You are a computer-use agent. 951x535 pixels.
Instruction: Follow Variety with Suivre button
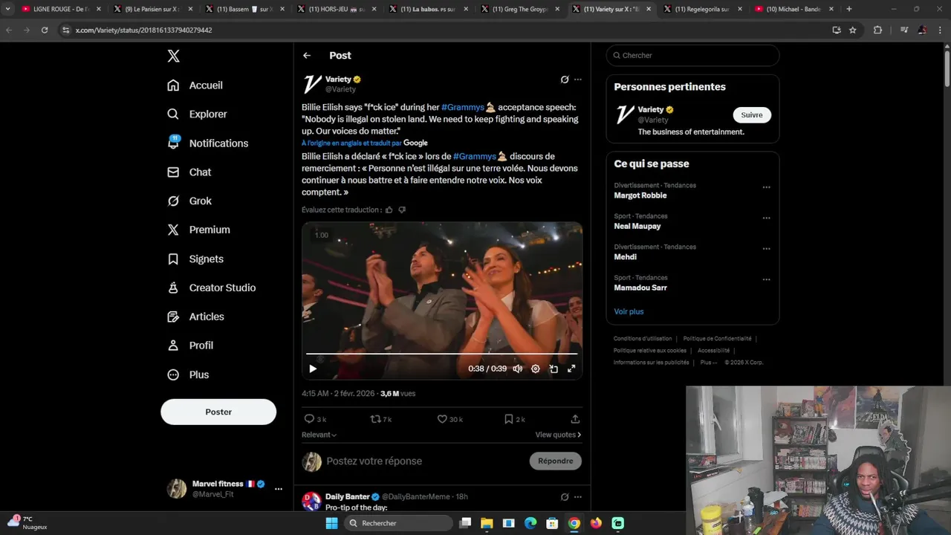pos(752,115)
